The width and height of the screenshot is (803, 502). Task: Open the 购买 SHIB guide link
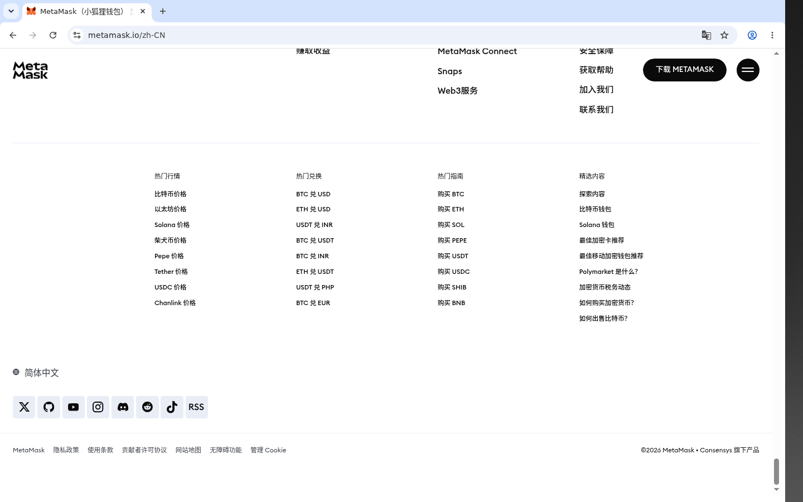pyautogui.click(x=452, y=287)
